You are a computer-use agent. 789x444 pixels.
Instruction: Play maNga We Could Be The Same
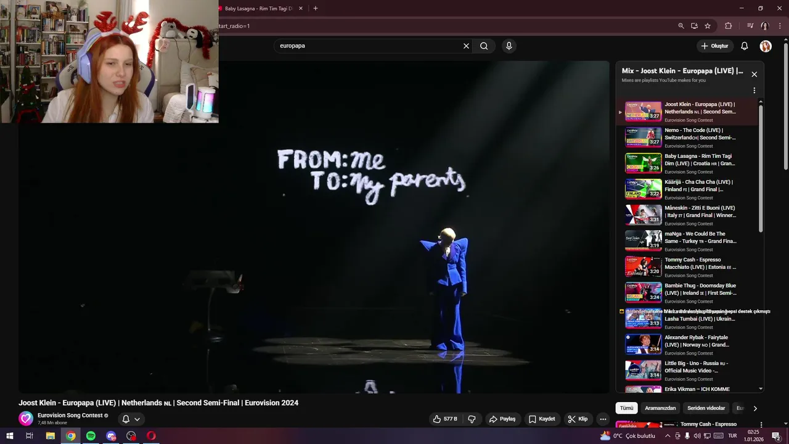tap(687, 241)
